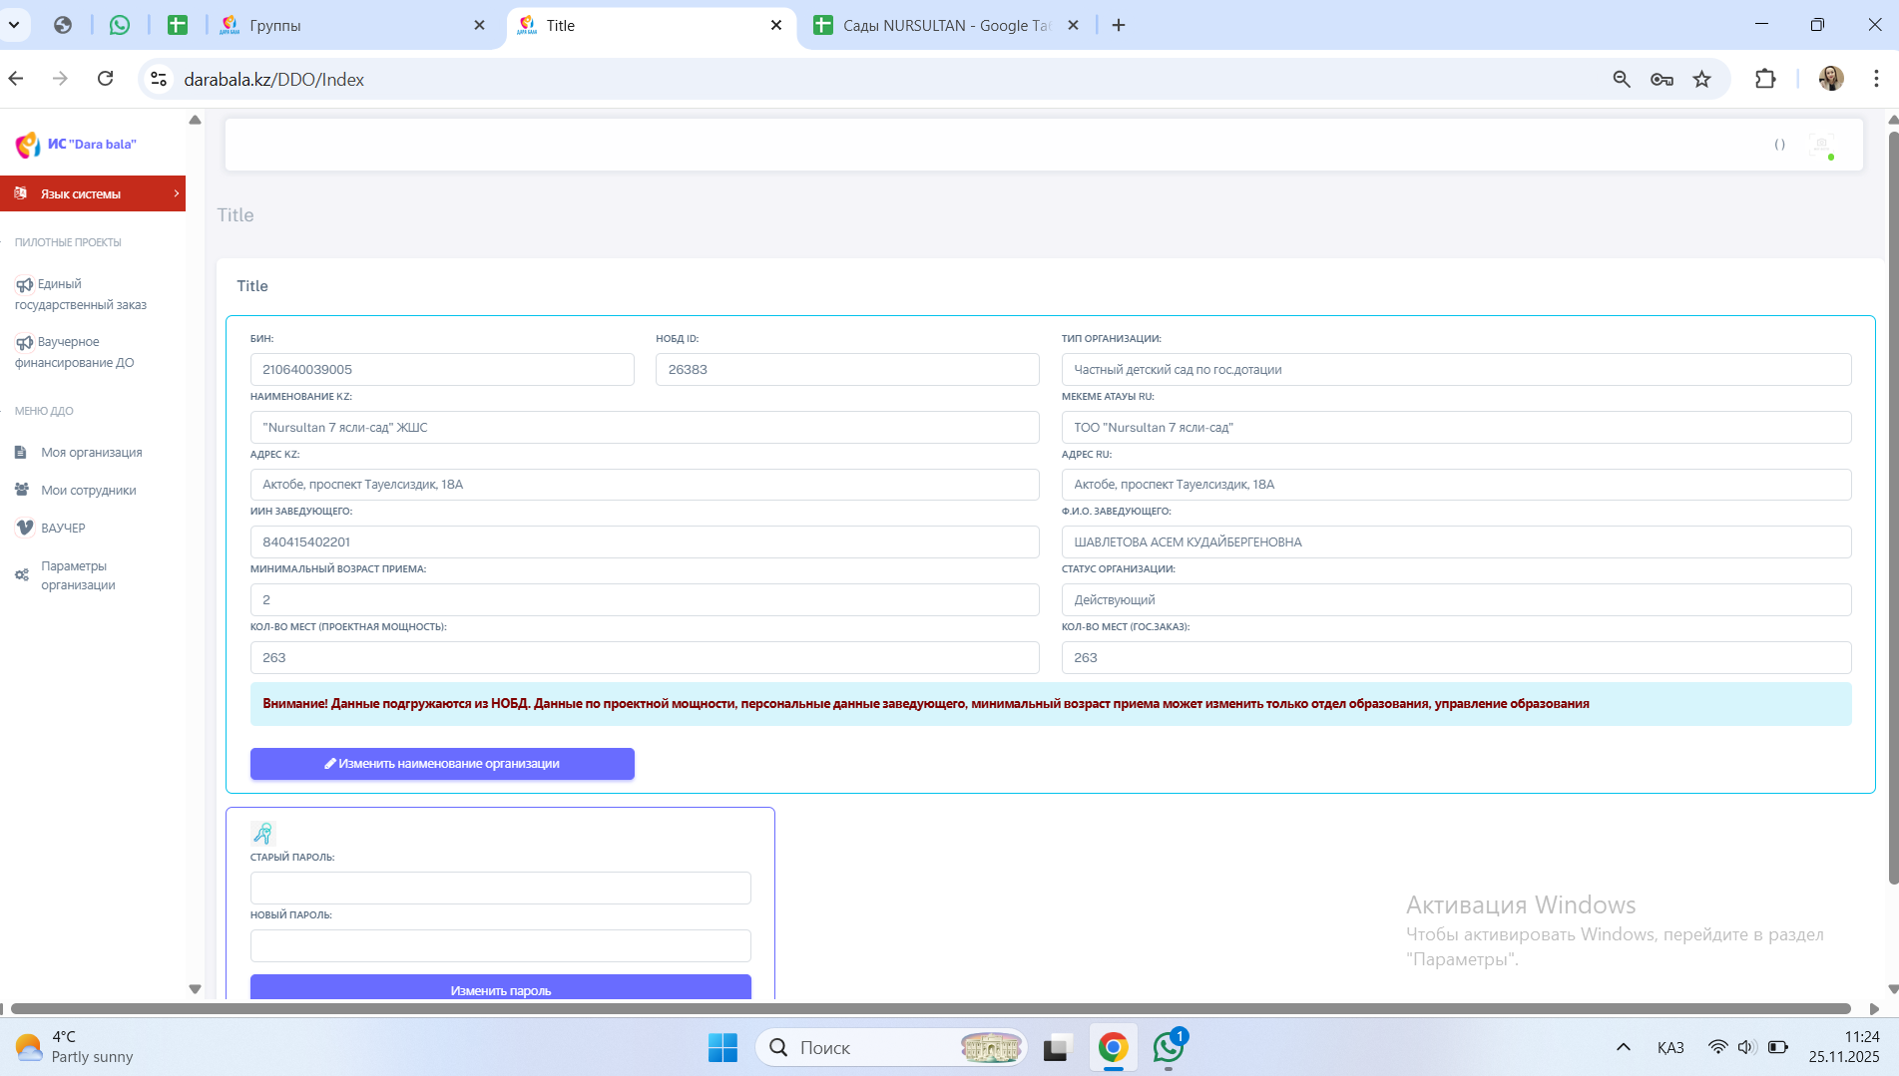1899x1076 pixels.
Task: Click the page's horizontal scrollbar
Action: (x=930, y=1009)
